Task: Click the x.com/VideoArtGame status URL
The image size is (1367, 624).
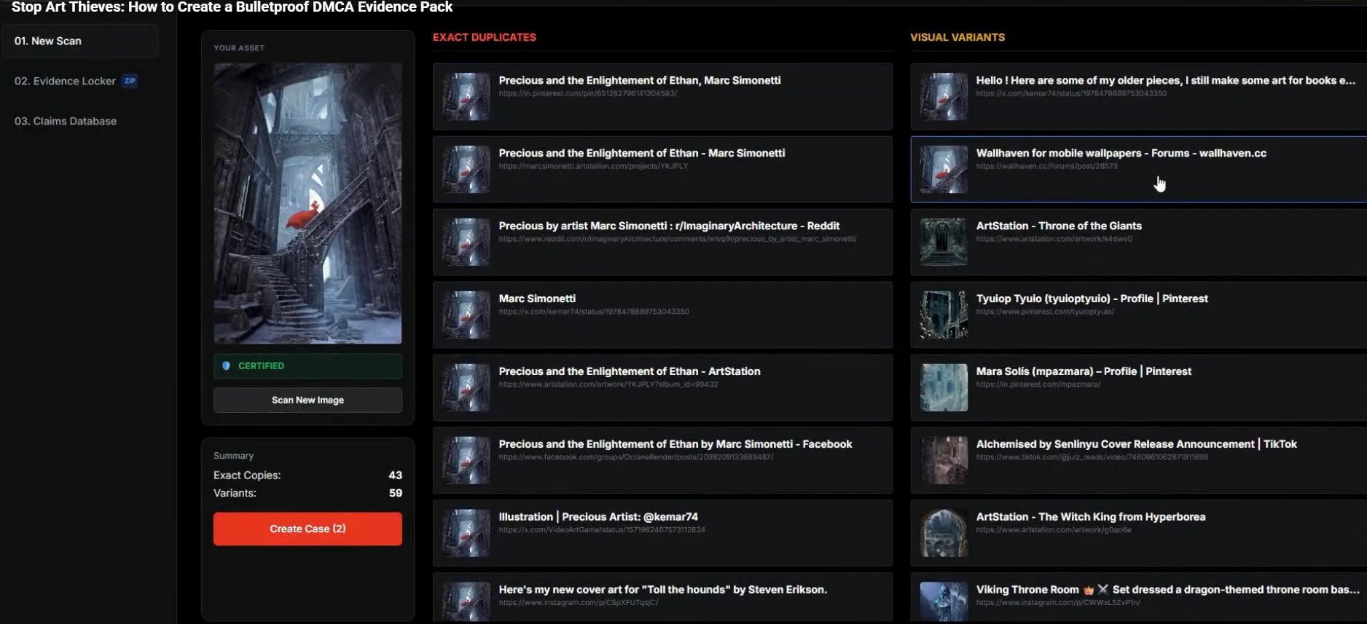Action: point(602,530)
